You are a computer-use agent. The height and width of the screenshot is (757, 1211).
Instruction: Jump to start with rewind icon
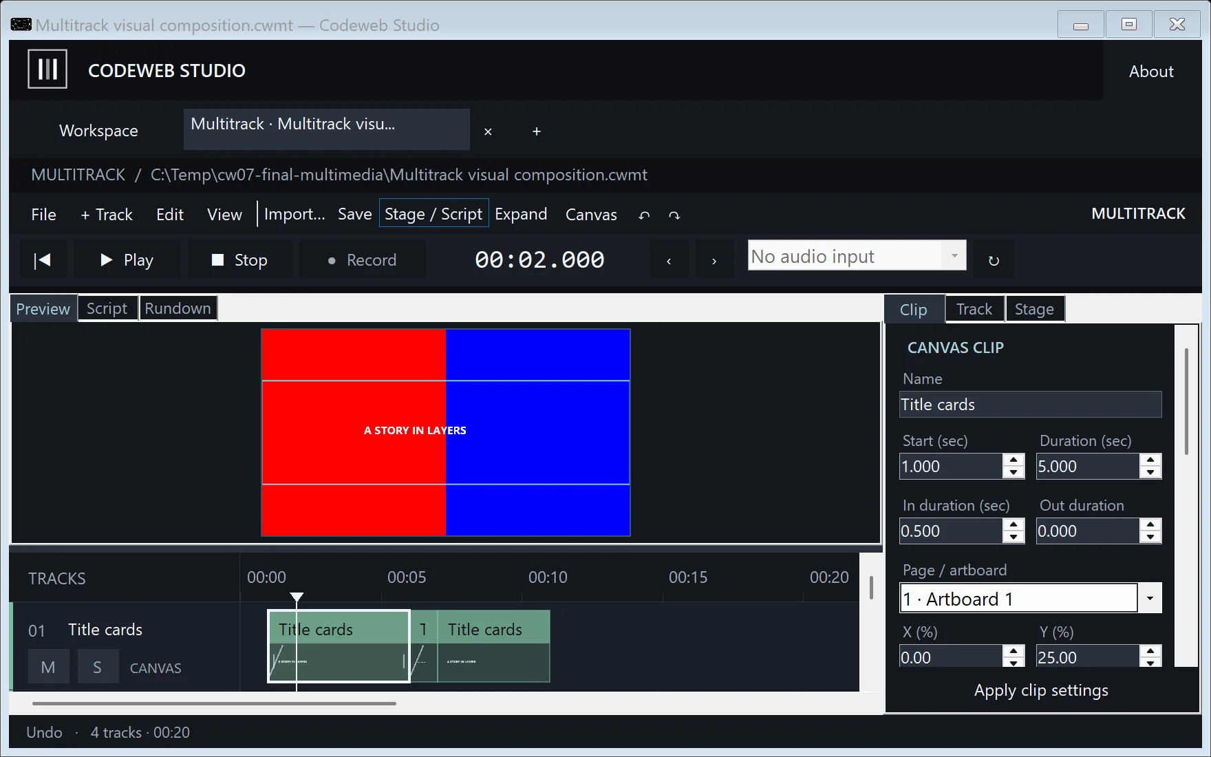click(x=43, y=260)
